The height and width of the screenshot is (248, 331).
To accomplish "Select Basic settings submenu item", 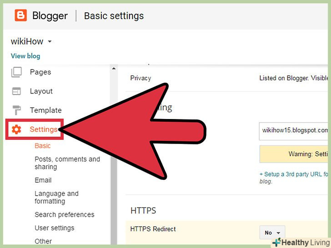I will pos(43,146).
